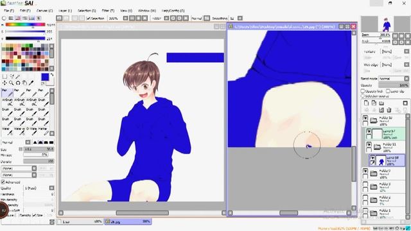This screenshot has height=231, width=411.
Task: Open the File menu
Action: [x=8, y=11]
